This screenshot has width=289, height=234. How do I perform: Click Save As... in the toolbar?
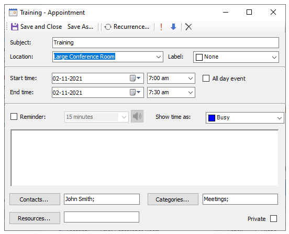click(x=80, y=27)
